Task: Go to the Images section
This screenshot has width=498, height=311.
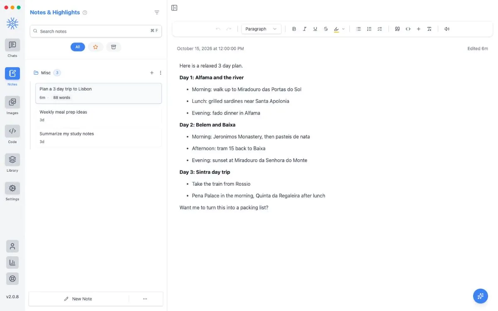Action: (x=12, y=102)
